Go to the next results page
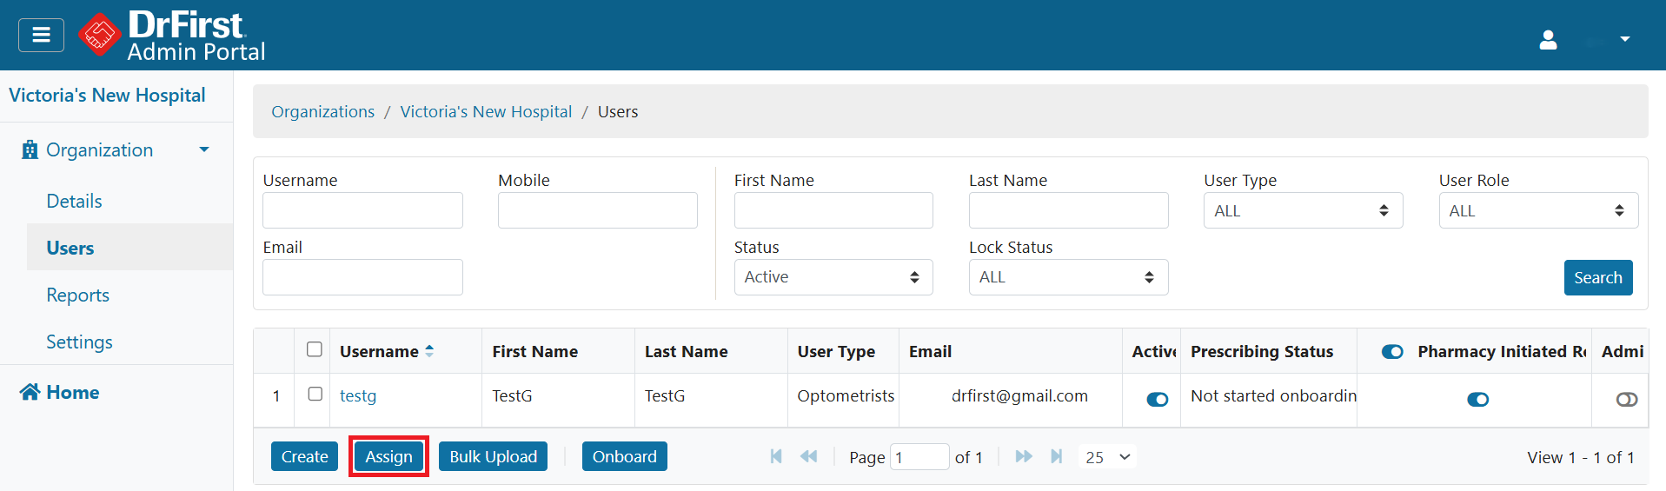This screenshot has height=491, width=1666. [1024, 456]
